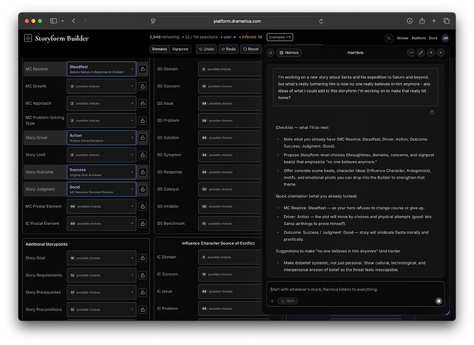Toggle the lock for Story Judgment

coord(142,189)
